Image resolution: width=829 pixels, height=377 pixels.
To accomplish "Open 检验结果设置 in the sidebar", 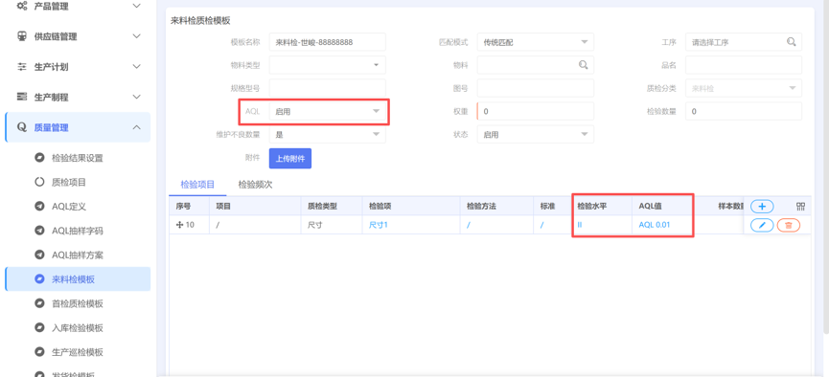I will point(78,158).
